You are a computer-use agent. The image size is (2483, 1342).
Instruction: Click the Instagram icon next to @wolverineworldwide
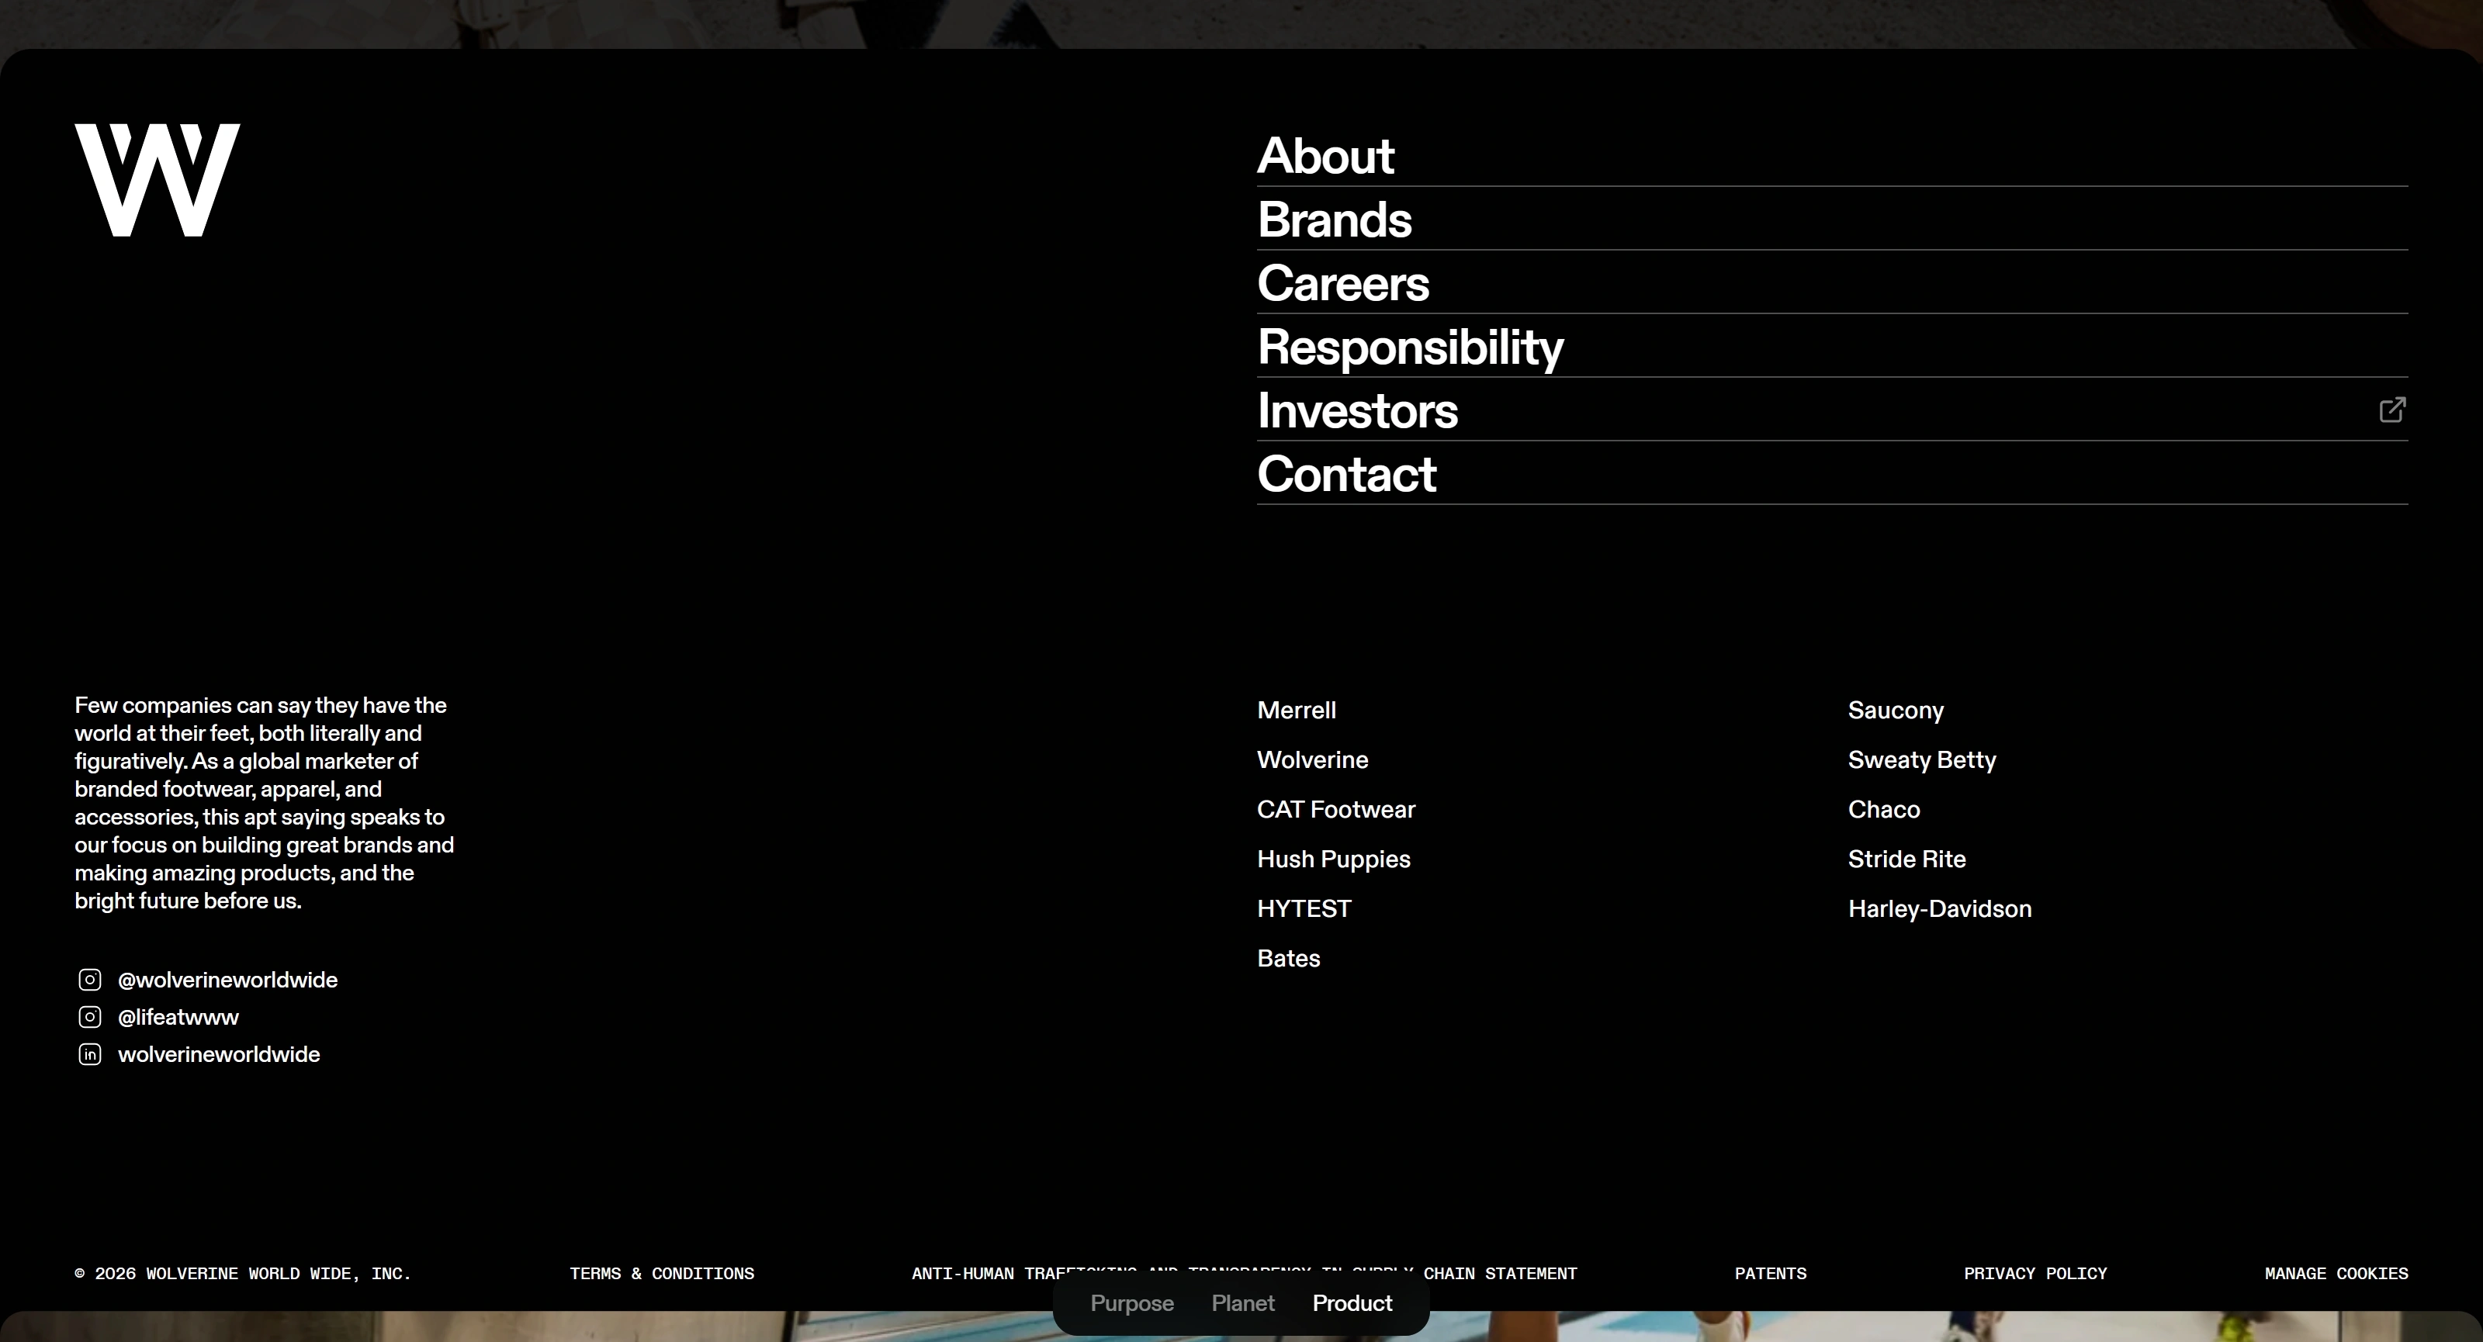point(90,980)
